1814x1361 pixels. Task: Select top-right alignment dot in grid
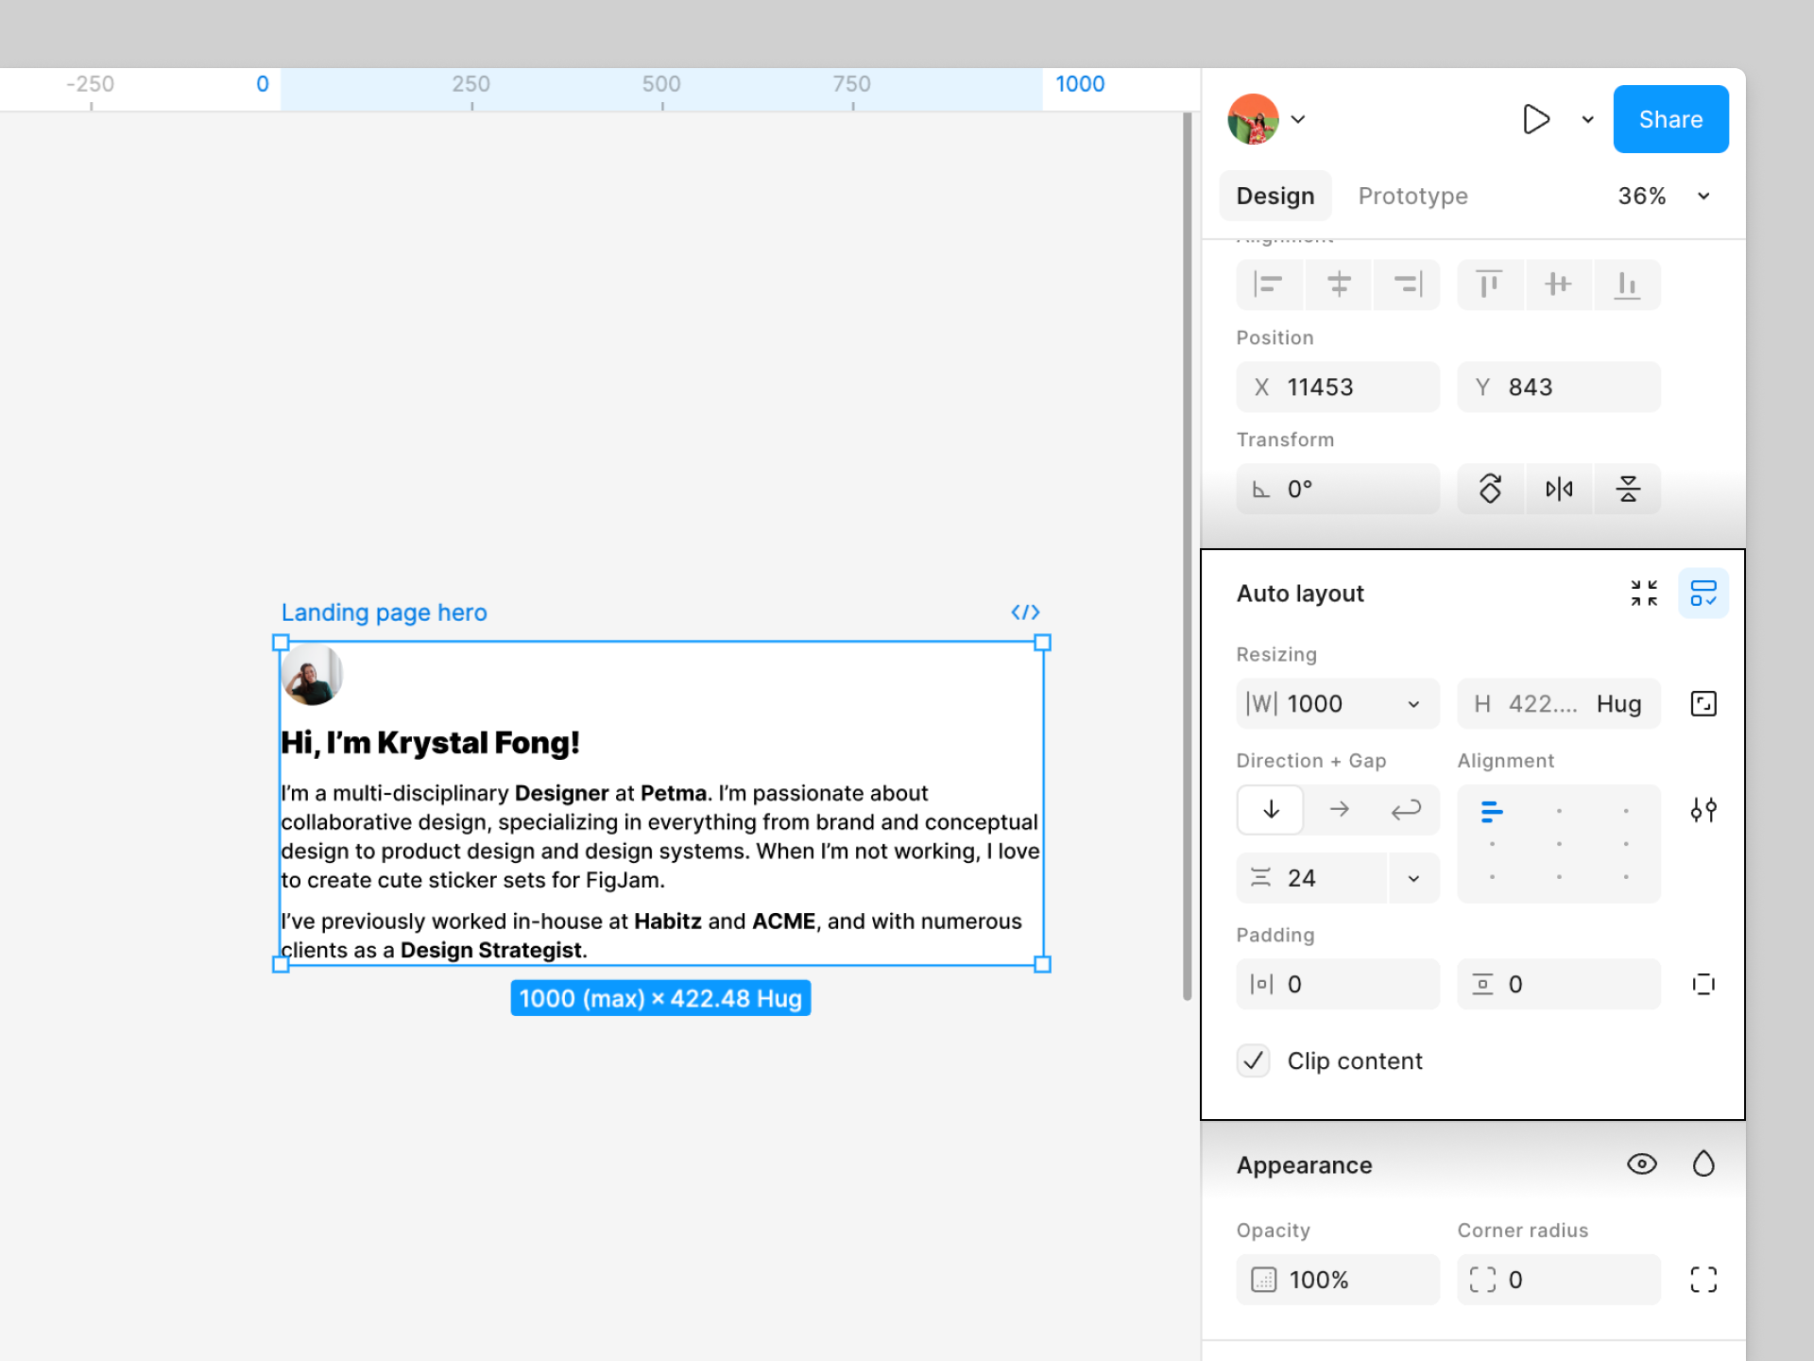point(1626,811)
